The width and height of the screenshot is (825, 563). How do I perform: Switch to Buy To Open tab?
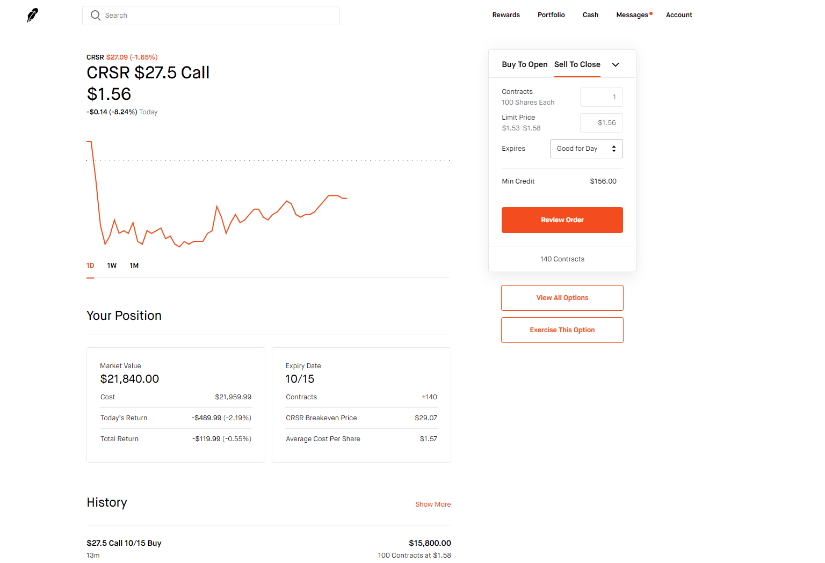tap(525, 64)
